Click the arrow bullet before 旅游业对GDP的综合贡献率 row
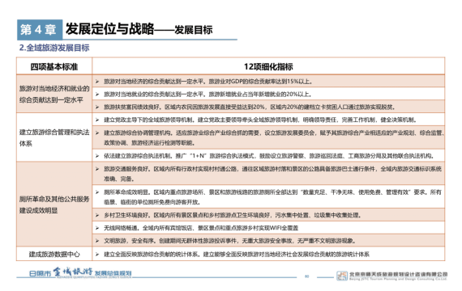462x291 pixels. pos(97,82)
